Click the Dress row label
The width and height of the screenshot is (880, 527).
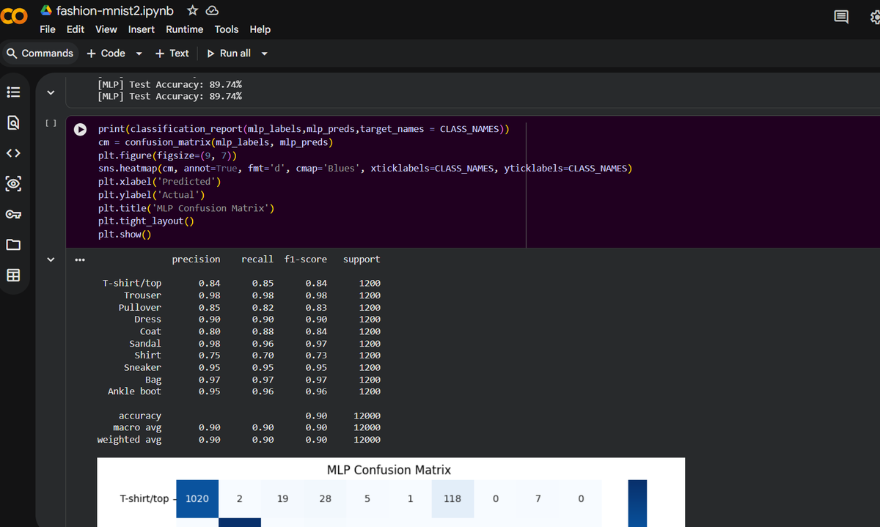tap(147, 320)
